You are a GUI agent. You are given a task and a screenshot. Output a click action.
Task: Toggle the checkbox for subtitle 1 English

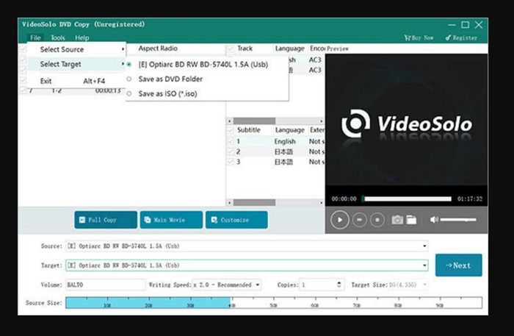pyautogui.click(x=231, y=141)
